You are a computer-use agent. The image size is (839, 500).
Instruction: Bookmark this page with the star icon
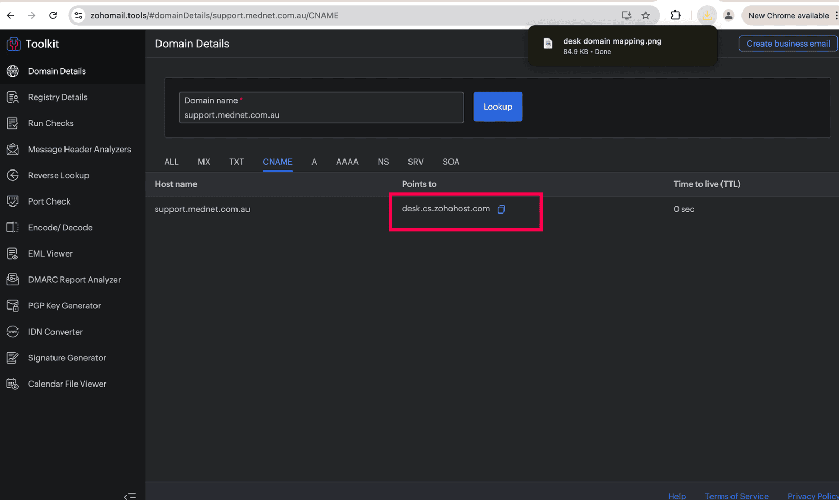(x=646, y=15)
